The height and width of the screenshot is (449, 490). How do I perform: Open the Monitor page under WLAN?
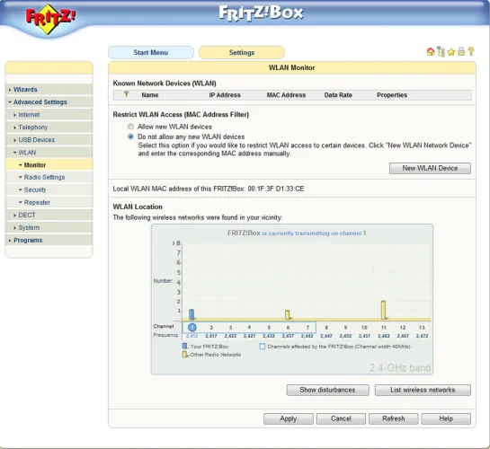point(49,164)
